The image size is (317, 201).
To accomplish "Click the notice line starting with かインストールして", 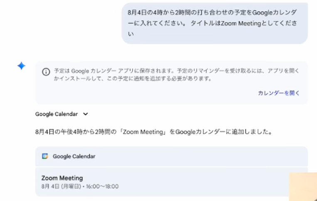I will coord(132,78).
